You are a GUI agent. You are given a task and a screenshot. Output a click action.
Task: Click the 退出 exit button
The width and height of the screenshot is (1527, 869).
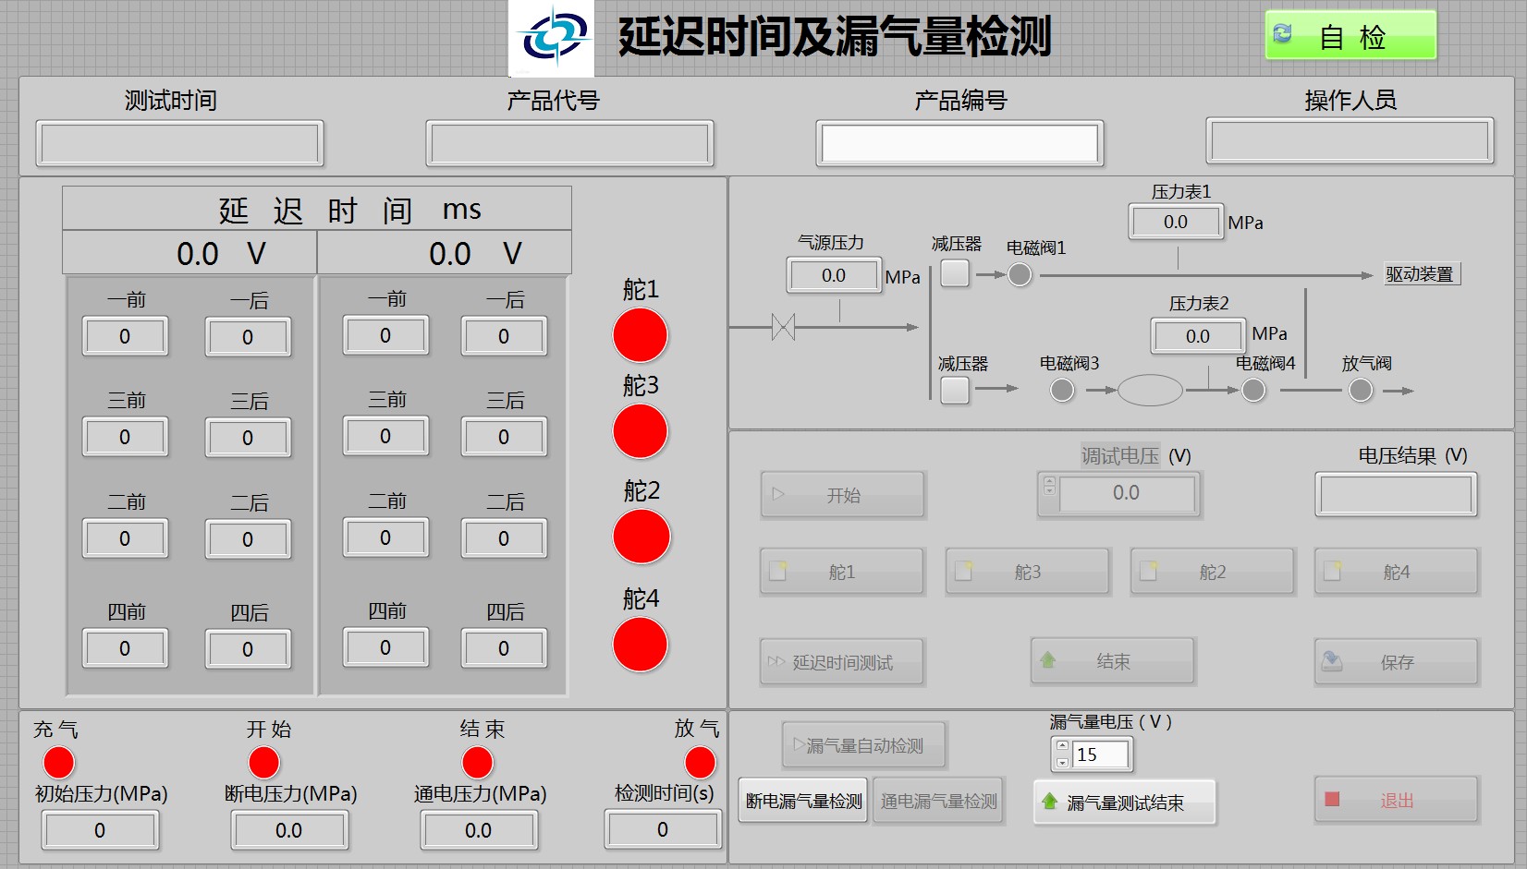pos(1396,800)
